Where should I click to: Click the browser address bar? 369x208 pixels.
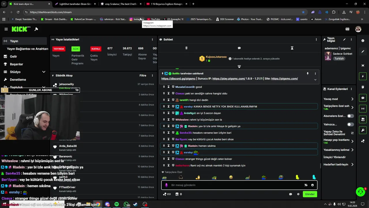pyautogui.click(x=164, y=12)
